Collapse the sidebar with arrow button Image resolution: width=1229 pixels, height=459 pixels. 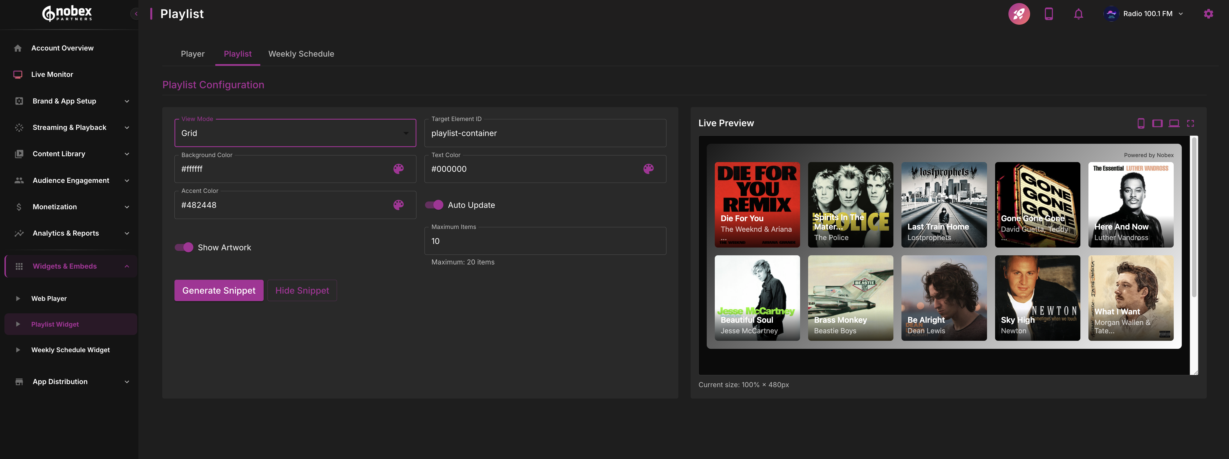click(136, 14)
